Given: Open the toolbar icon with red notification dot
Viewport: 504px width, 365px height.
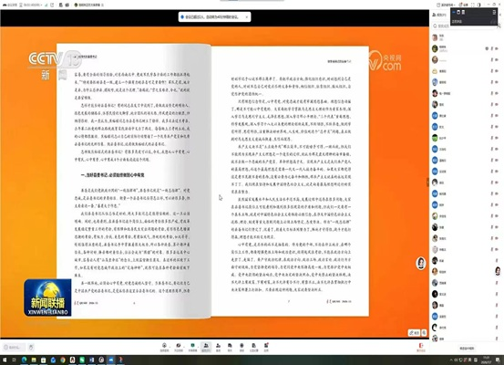Looking at the screenshot, I should (x=266, y=345).
